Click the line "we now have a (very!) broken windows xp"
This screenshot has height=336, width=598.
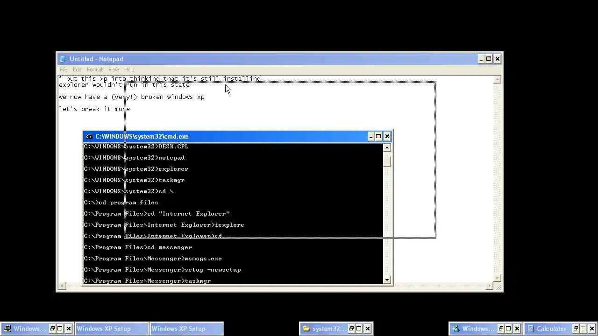coord(132,97)
